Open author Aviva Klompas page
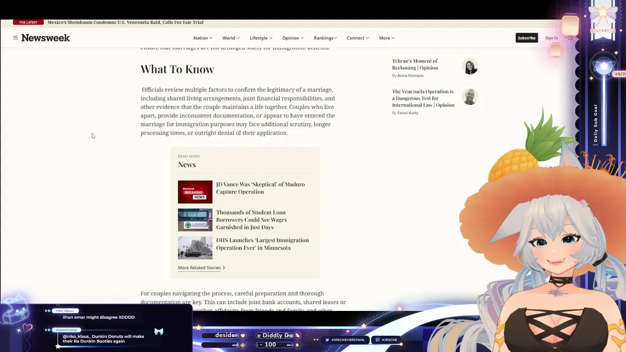 [x=410, y=76]
